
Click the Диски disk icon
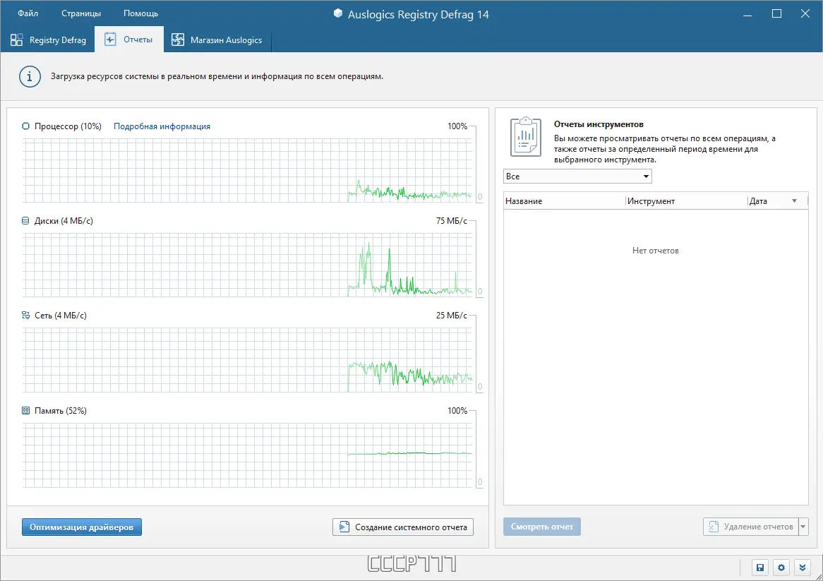coord(25,221)
